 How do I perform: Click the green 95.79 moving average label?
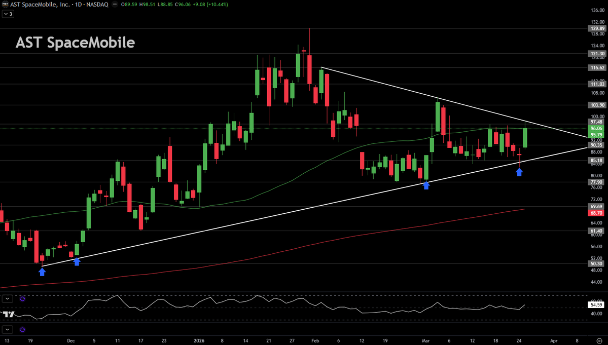(597, 135)
